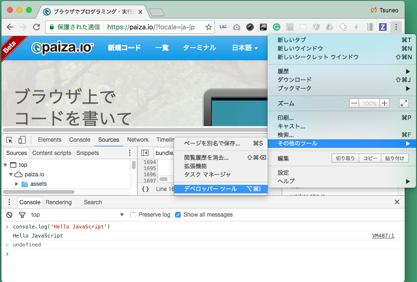Close the console drawer with X
The width and height of the screenshot is (417, 282).
pyautogui.click(x=397, y=202)
